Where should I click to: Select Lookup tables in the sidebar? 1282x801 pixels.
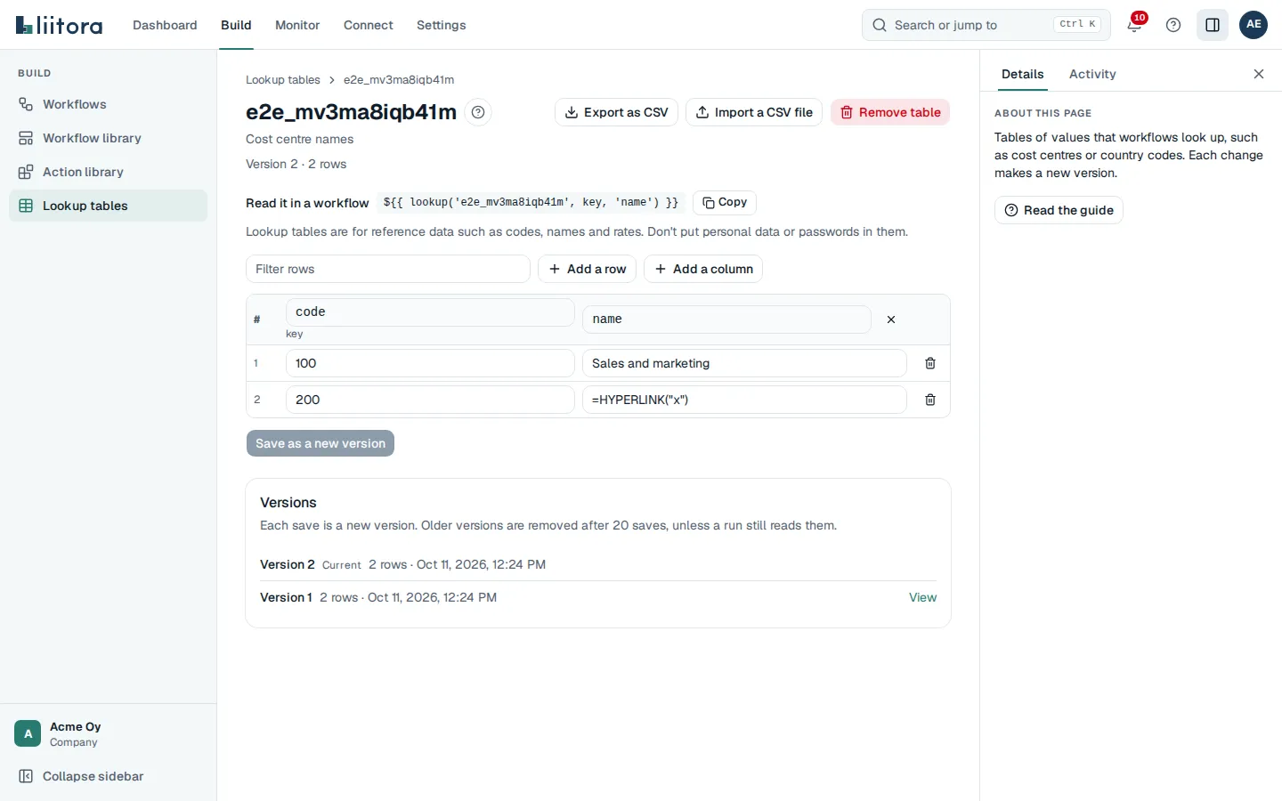tap(108, 206)
